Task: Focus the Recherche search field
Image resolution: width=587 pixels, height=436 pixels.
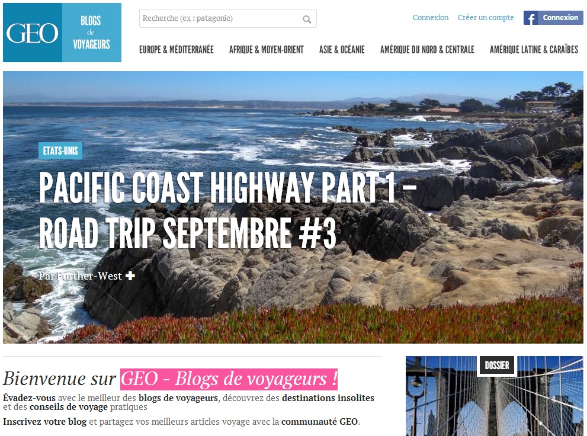Action: pyautogui.click(x=228, y=18)
